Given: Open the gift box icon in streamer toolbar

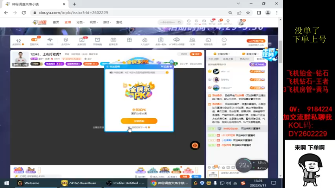Looking at the screenshot, I should tap(129, 40).
